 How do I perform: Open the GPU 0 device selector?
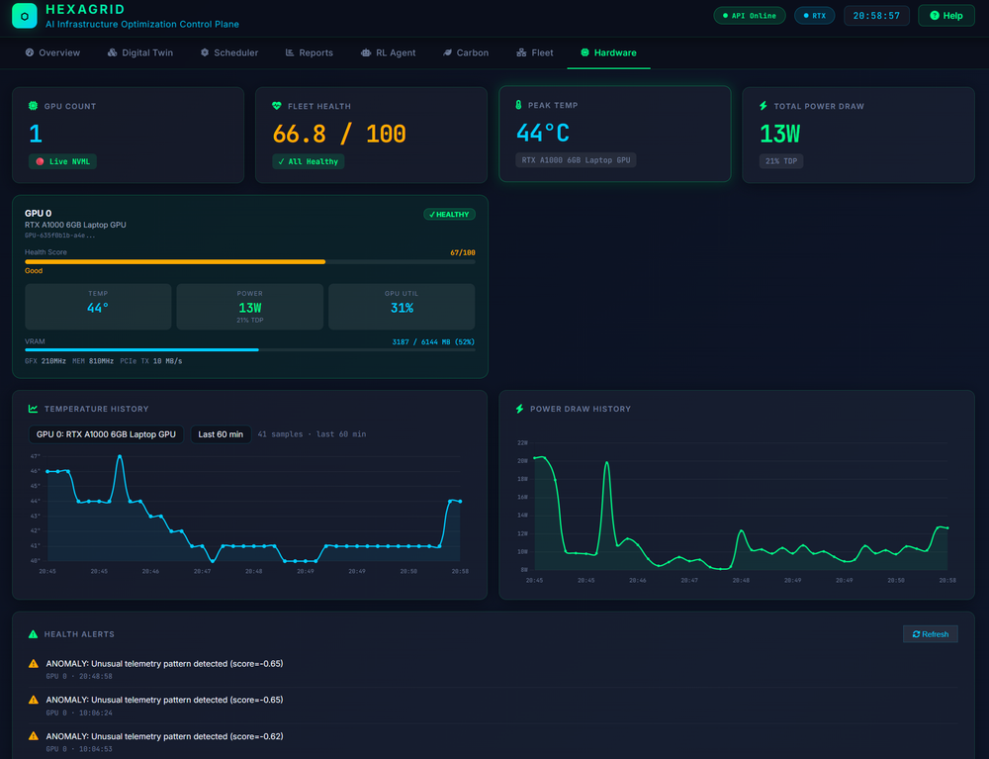coord(106,433)
